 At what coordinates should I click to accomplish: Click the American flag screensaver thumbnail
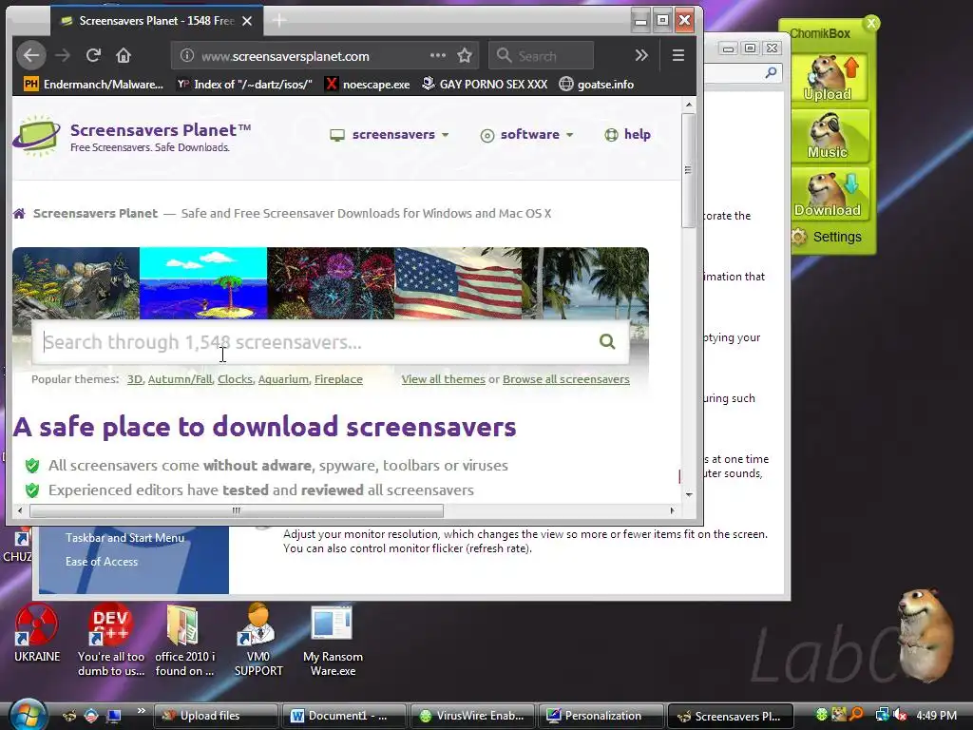[x=458, y=283]
